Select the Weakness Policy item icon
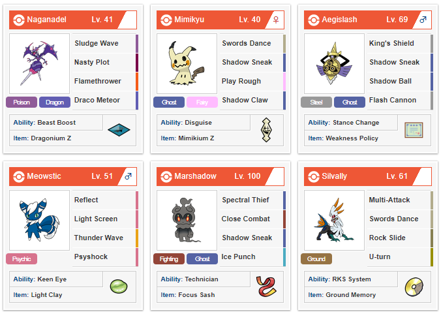 pos(414,130)
